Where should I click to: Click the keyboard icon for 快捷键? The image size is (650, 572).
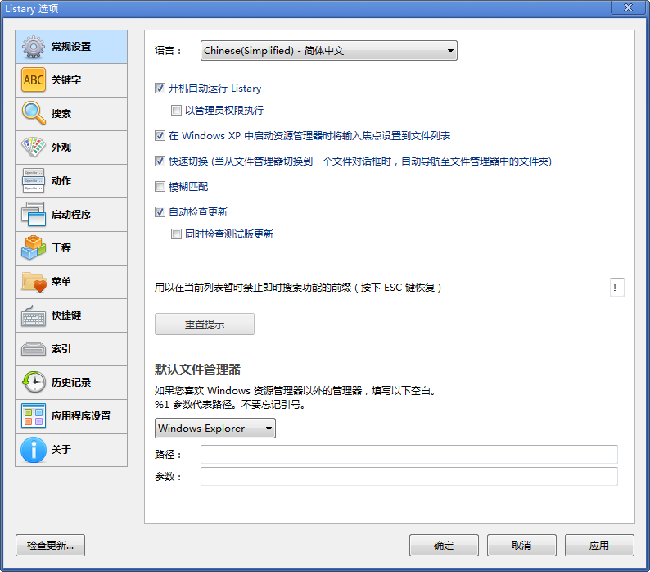click(34, 316)
